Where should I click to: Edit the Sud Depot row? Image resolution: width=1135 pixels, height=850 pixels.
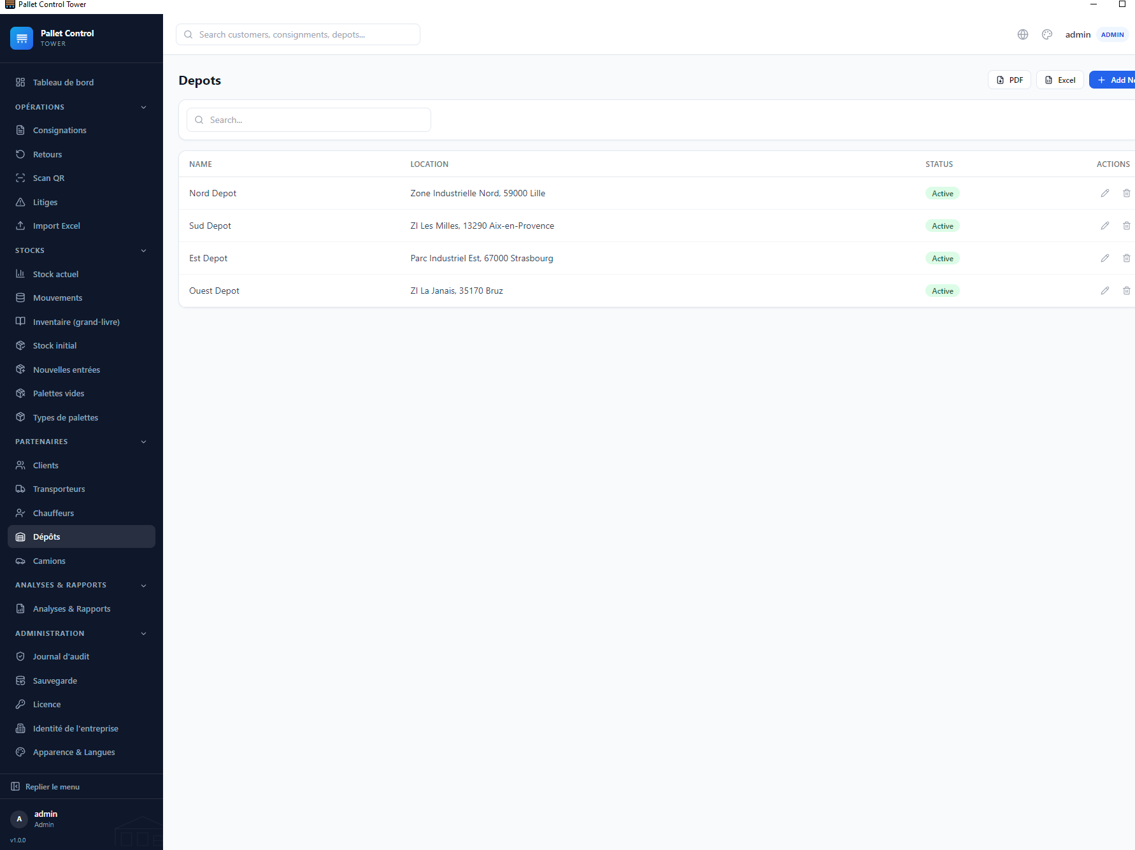click(1105, 226)
